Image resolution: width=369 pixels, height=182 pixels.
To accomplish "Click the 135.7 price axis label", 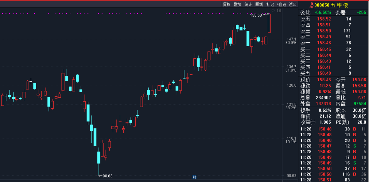I will pyautogui.click(x=291, y=67).
